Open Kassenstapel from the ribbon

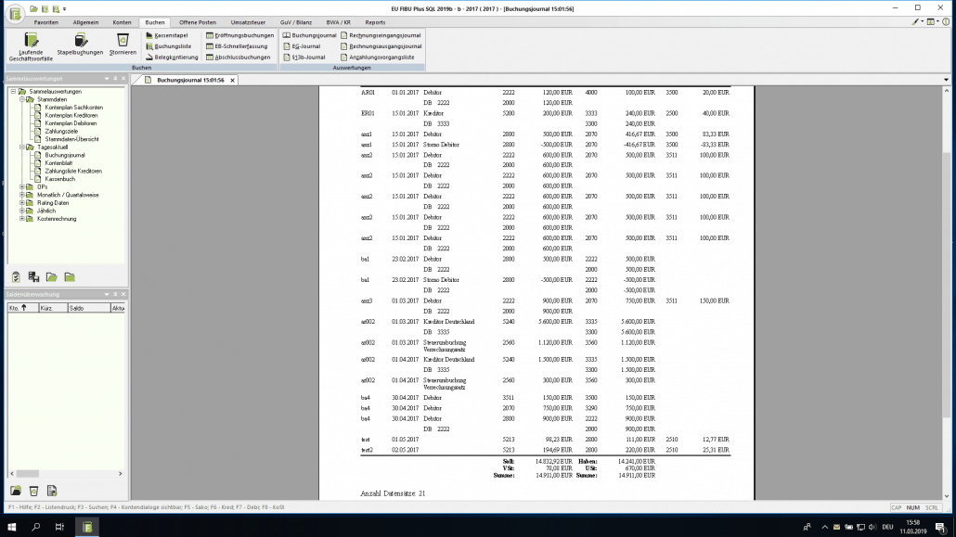pyautogui.click(x=166, y=35)
